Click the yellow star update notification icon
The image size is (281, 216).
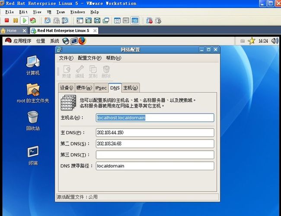(x=252, y=41)
